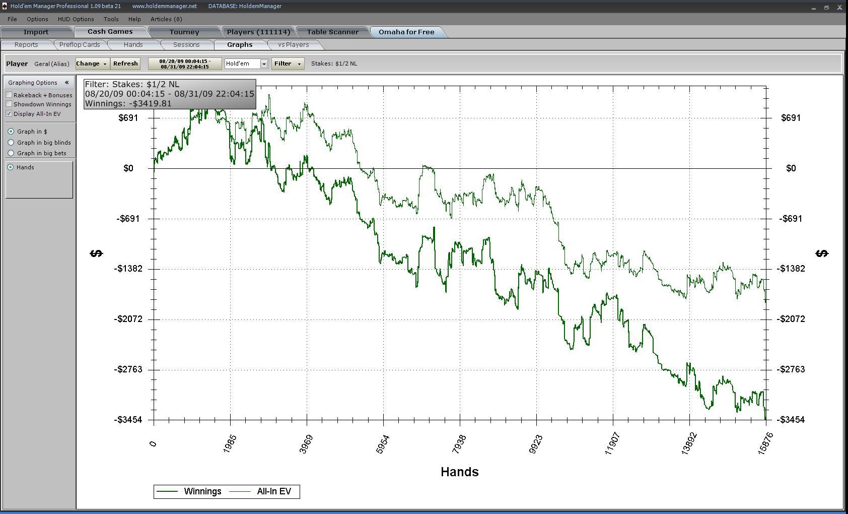Open the HUD Options menu

pos(76,19)
